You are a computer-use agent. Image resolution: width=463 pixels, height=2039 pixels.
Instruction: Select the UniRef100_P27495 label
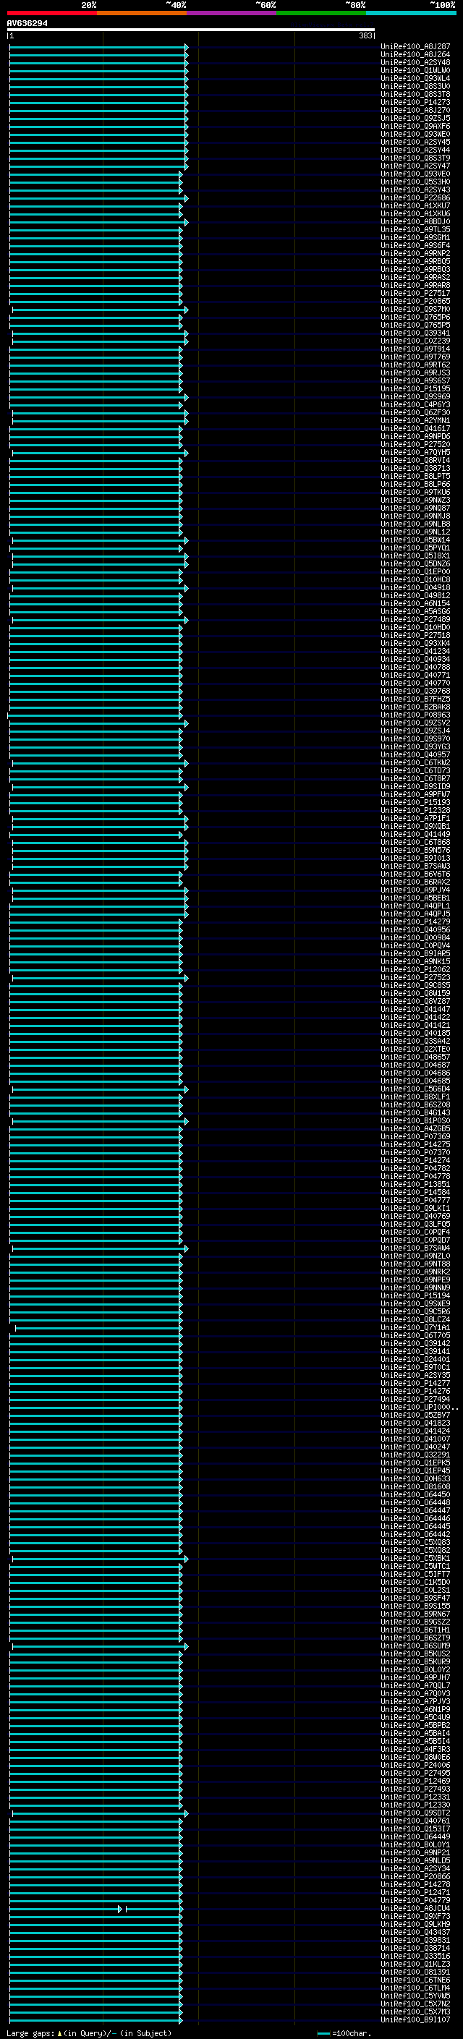click(415, 1773)
